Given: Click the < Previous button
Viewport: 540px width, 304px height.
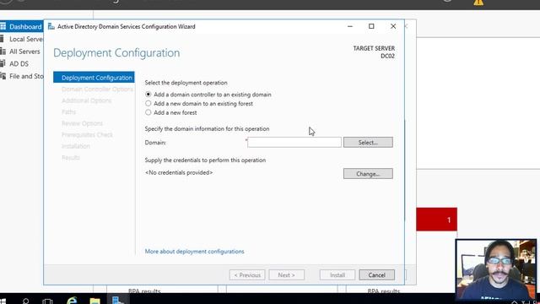Looking at the screenshot, I should pyautogui.click(x=247, y=274).
